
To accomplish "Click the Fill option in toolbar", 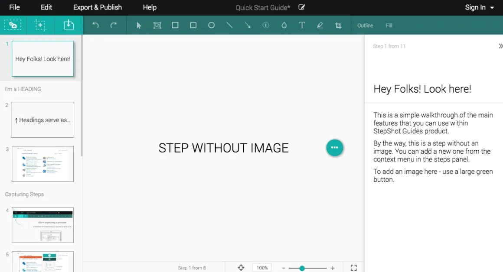I will point(389,25).
